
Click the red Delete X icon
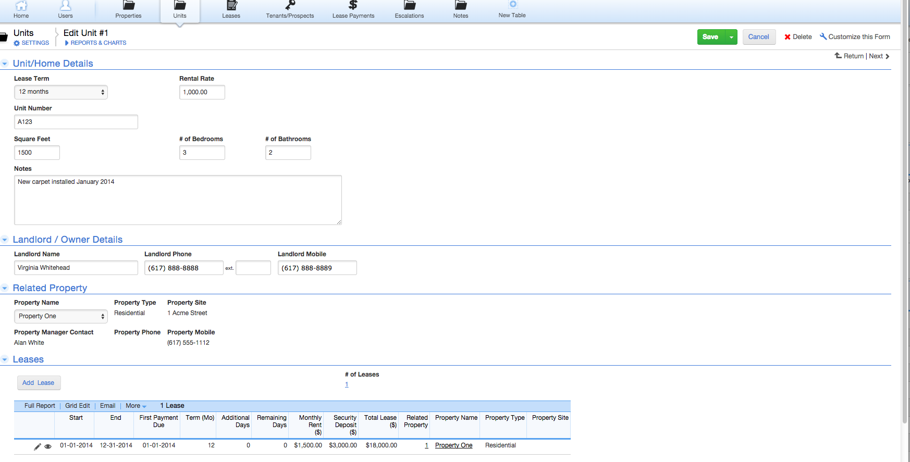tap(788, 37)
